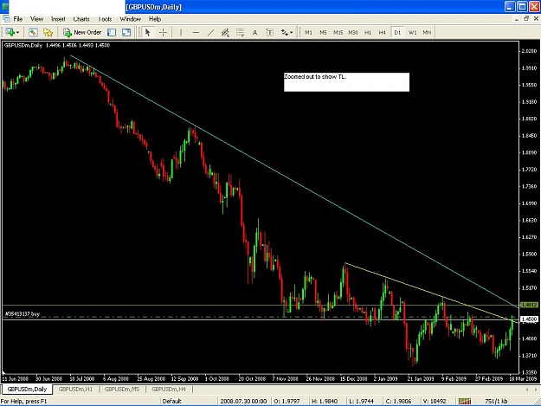541x406 pixels.
Task: Click the 'C: 1.9806' close price value
Action: (x=398, y=401)
